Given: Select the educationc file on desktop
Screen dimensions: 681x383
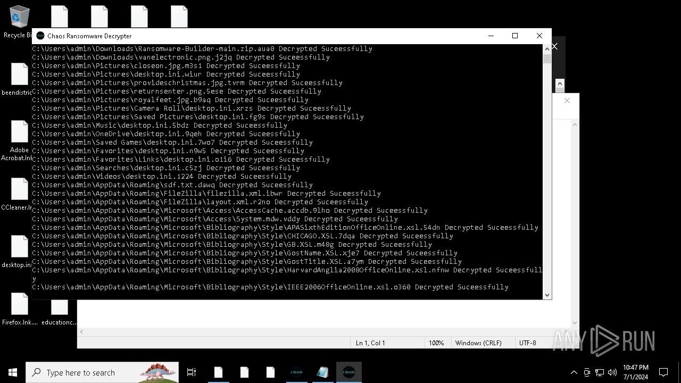Looking at the screenshot, I should coord(59,313).
